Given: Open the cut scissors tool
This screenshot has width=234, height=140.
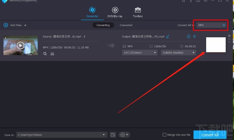Looking at the screenshot, I should (x=52, y=54).
